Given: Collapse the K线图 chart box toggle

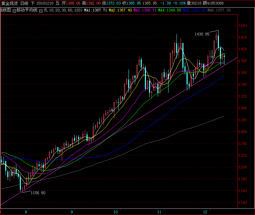Looking at the screenshot, I should [x=14, y=11].
